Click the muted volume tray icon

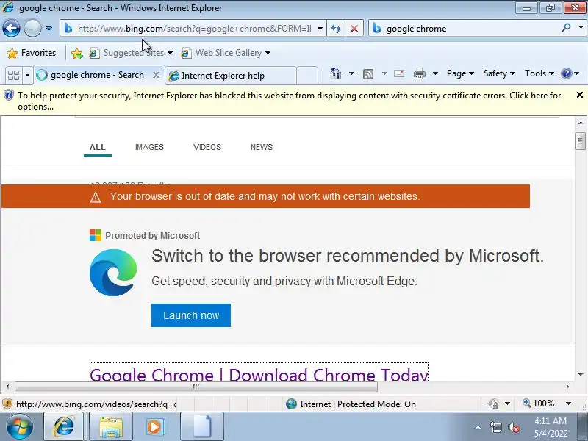coord(513,427)
